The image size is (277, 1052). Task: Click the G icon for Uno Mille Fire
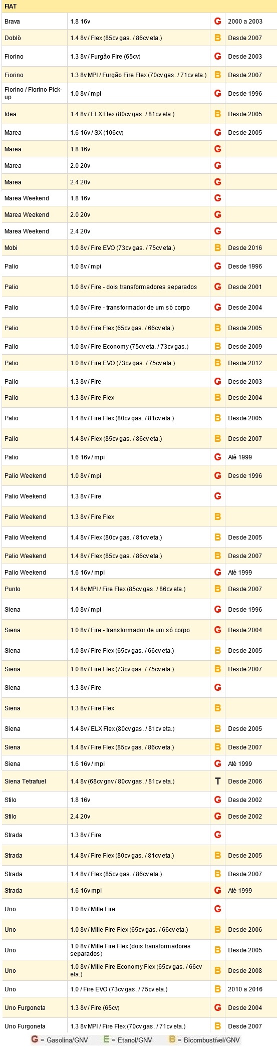click(x=217, y=909)
